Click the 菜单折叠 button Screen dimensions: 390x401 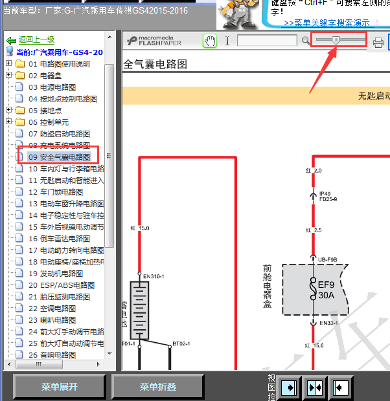(x=158, y=387)
